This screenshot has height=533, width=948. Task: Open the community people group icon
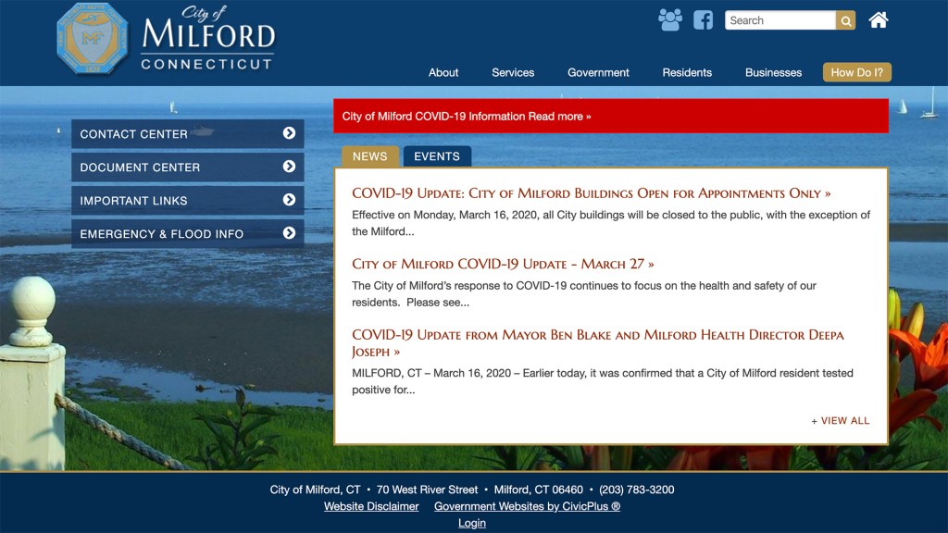[x=669, y=19]
